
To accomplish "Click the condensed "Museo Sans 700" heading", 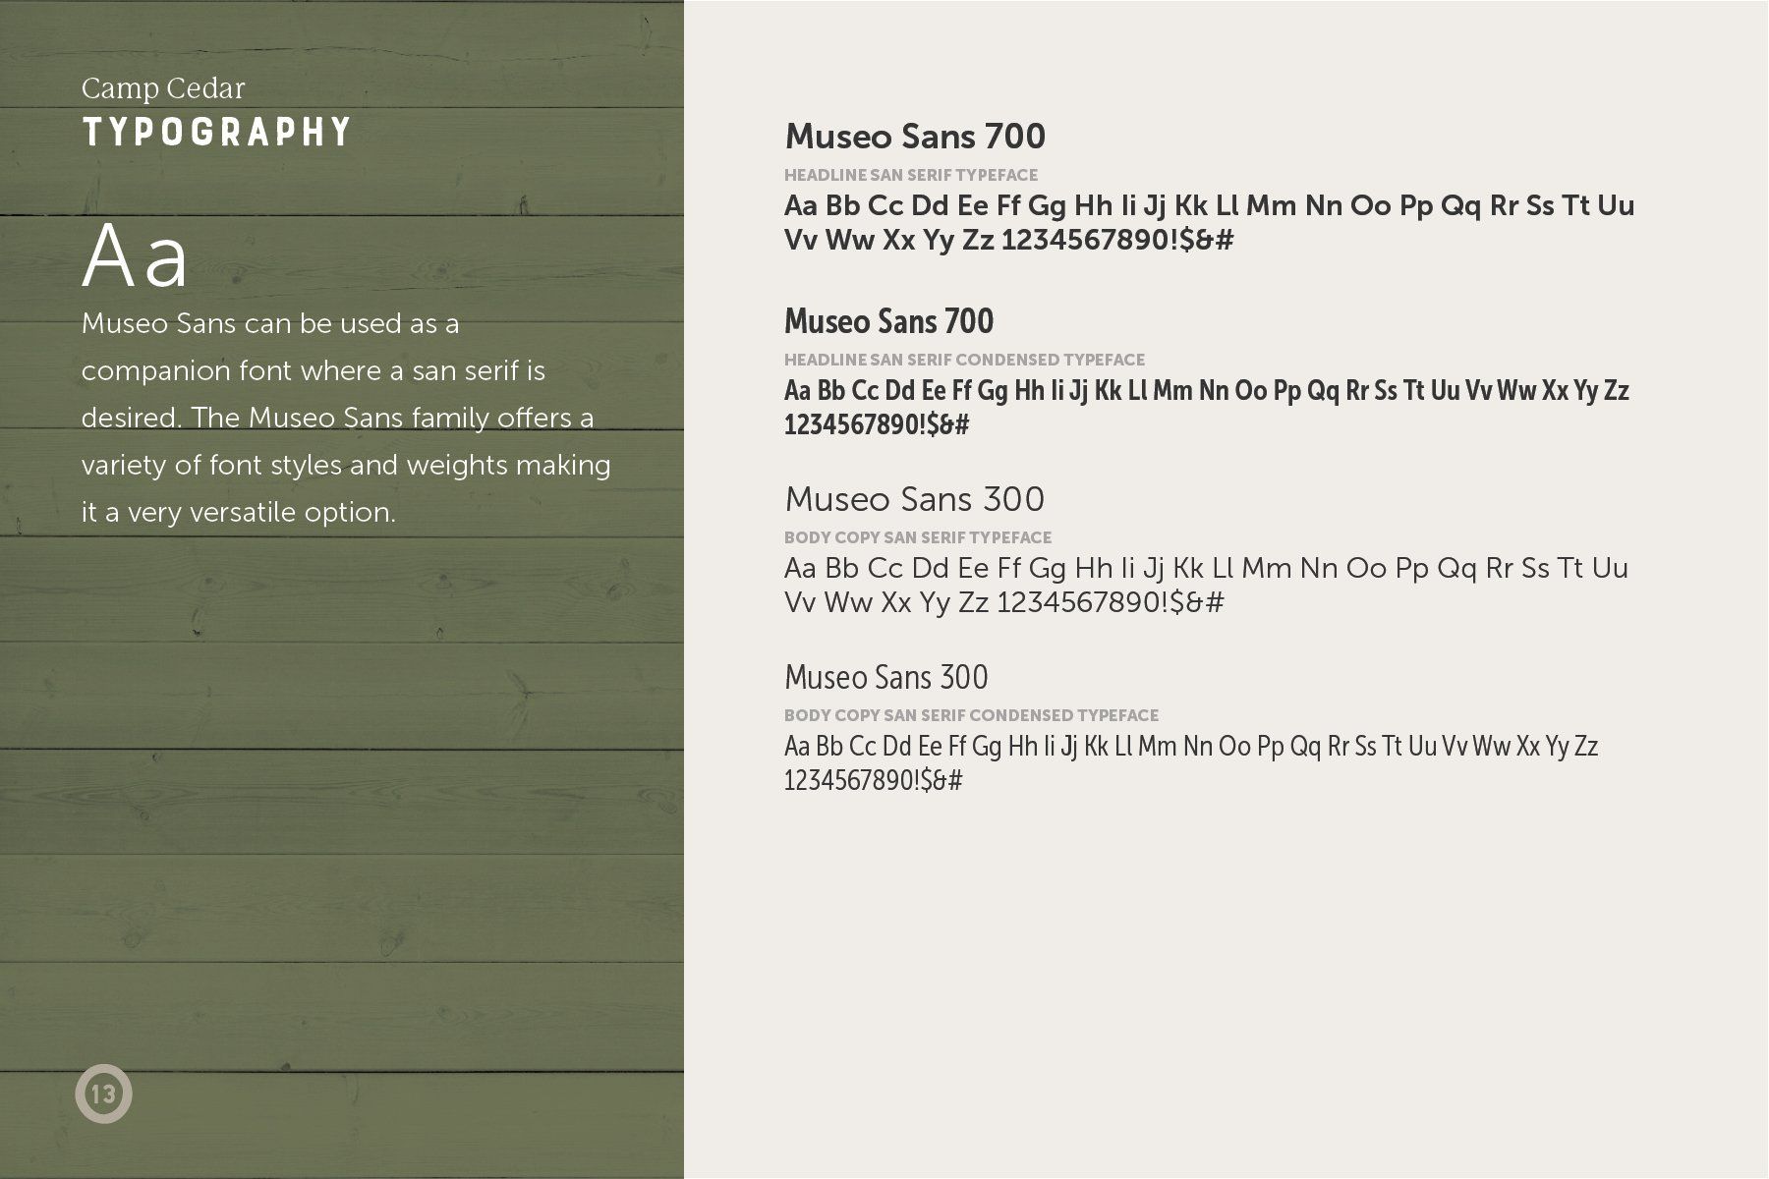I will pyautogui.click(x=888, y=321).
